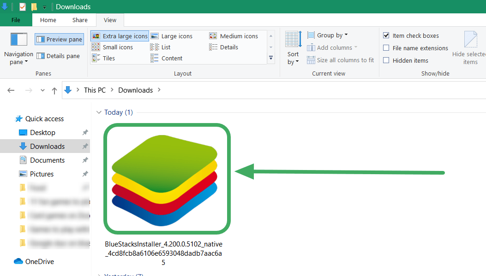This screenshot has width=486, height=276.
Task: Select the Today (1) group header
Action: 119,112
